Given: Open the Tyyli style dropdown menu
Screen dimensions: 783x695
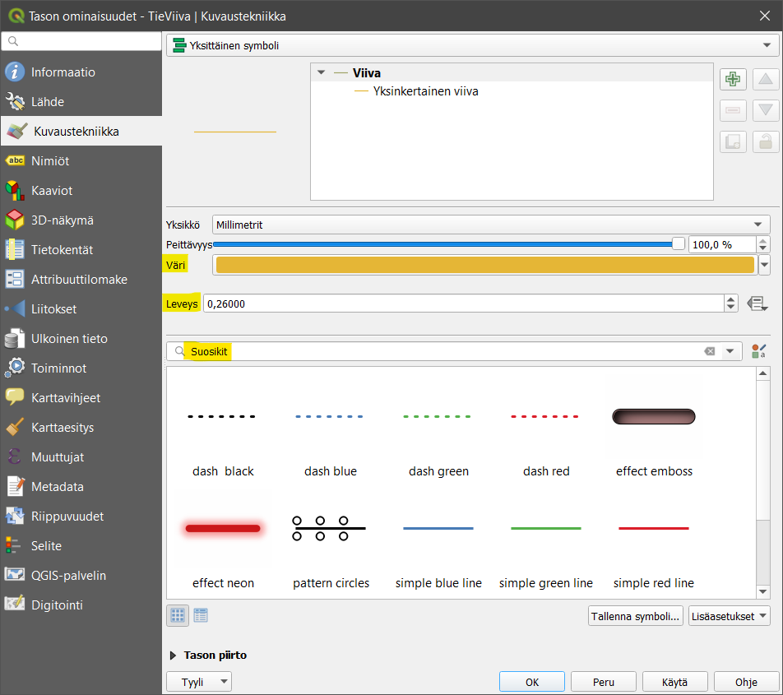Looking at the screenshot, I should coord(199,682).
